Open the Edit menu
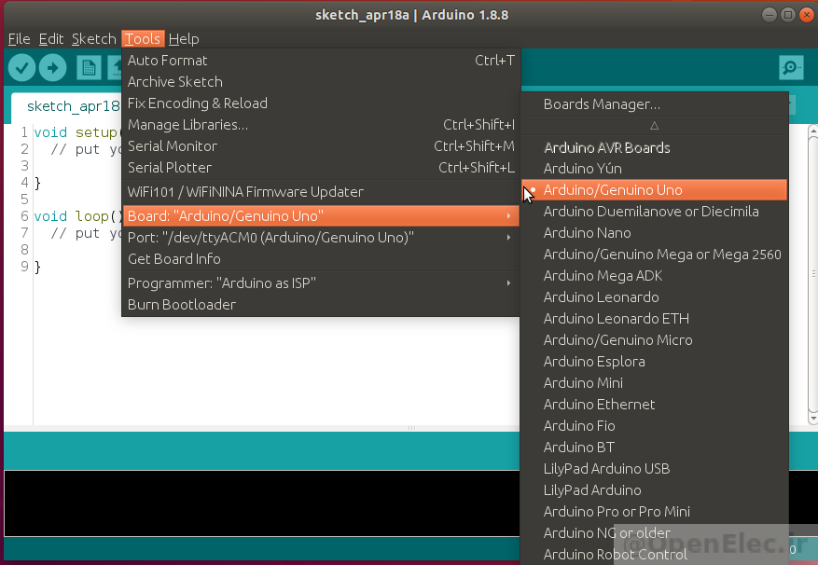Viewport: 818px width, 565px height. 51,39
